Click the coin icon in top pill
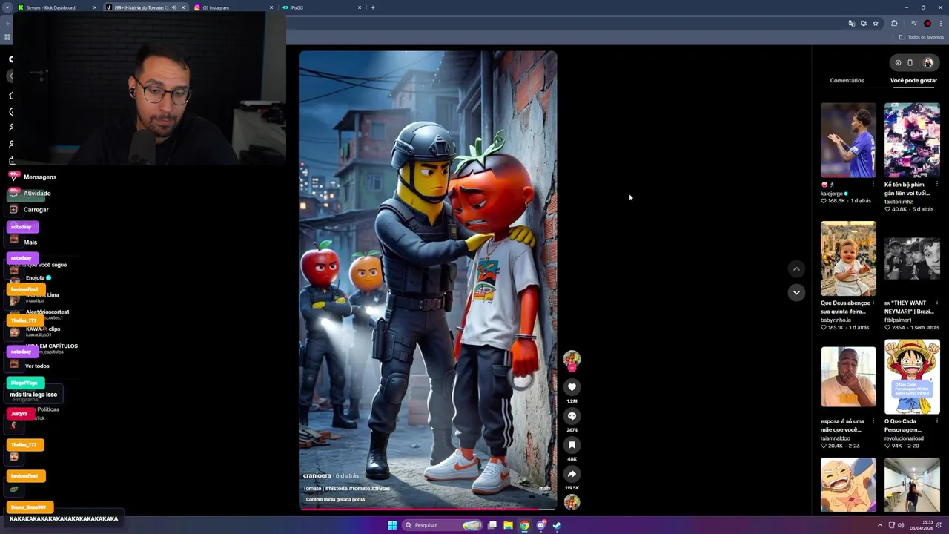This screenshot has width=949, height=534. click(898, 62)
